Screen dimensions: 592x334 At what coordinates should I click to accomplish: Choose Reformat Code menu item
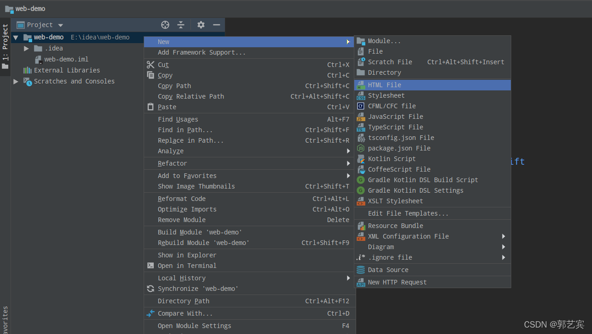pyautogui.click(x=249, y=199)
